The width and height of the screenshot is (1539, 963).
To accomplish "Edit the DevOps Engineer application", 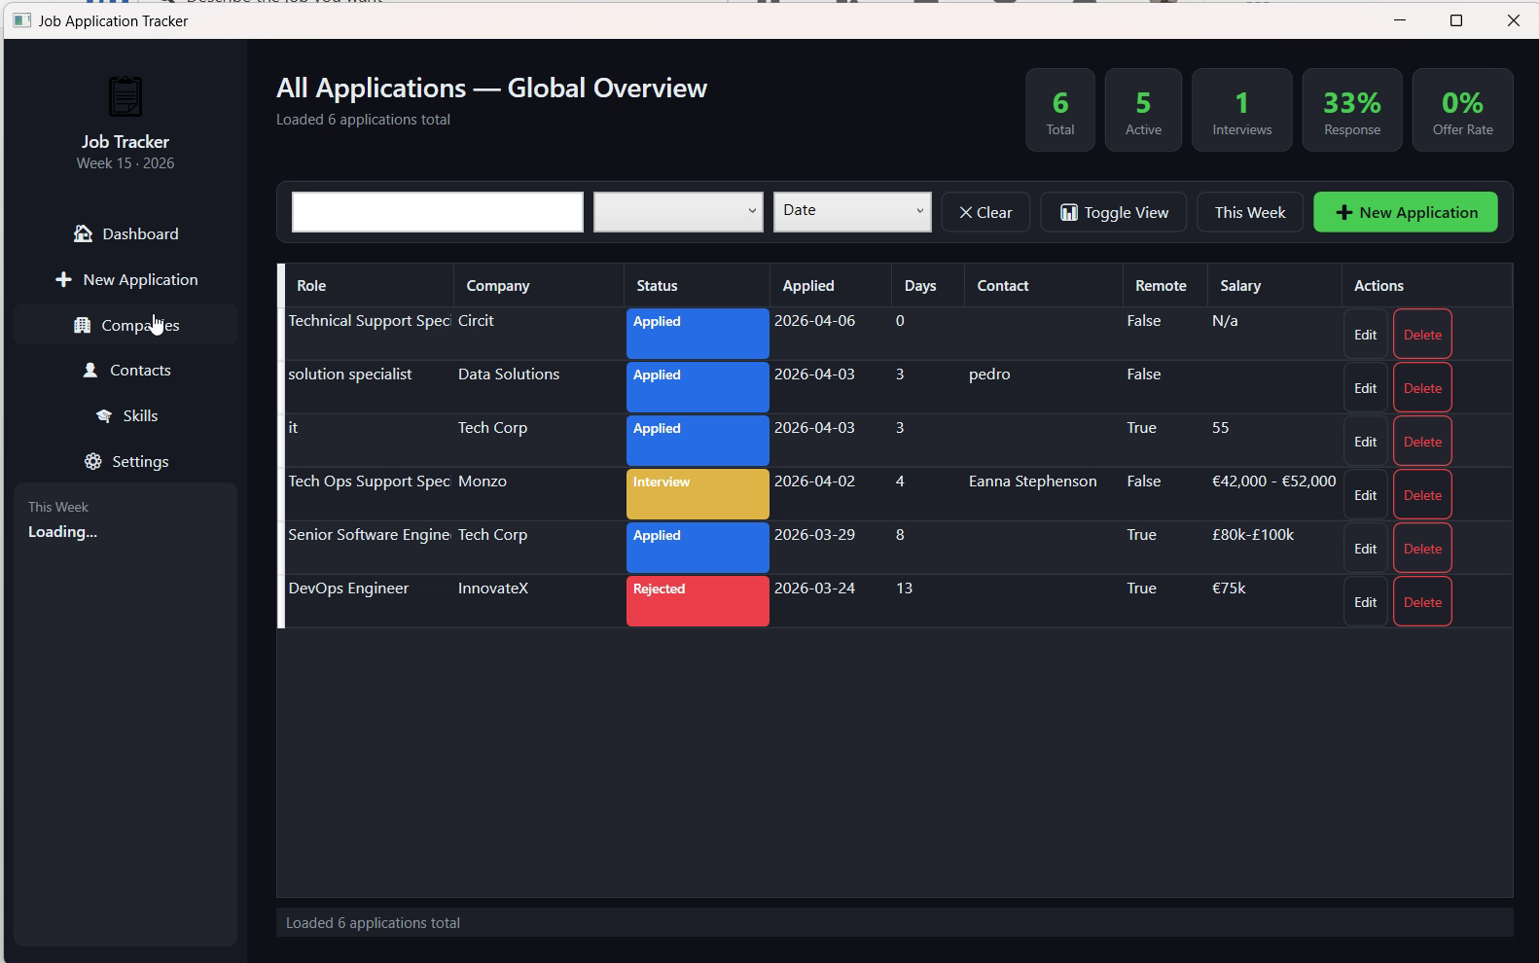I will coord(1365,602).
